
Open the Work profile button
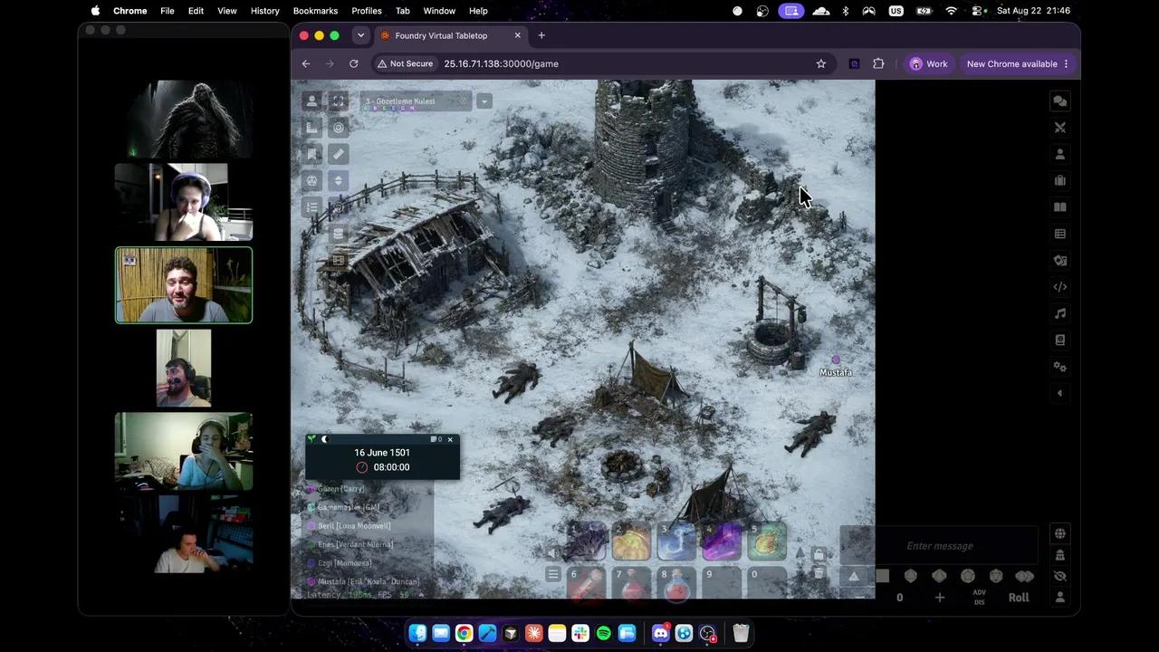click(x=929, y=63)
